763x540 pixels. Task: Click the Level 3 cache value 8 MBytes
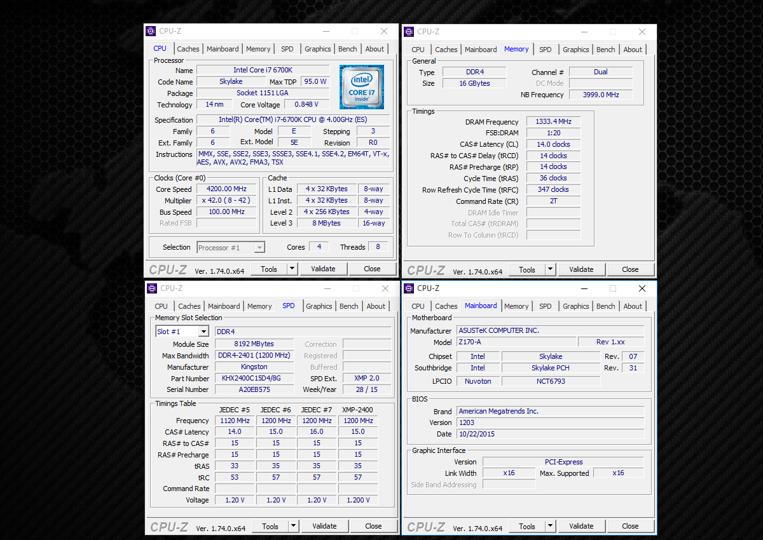click(x=327, y=223)
